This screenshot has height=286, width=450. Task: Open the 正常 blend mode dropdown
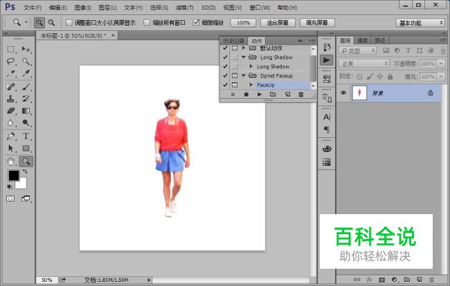[x=364, y=64]
